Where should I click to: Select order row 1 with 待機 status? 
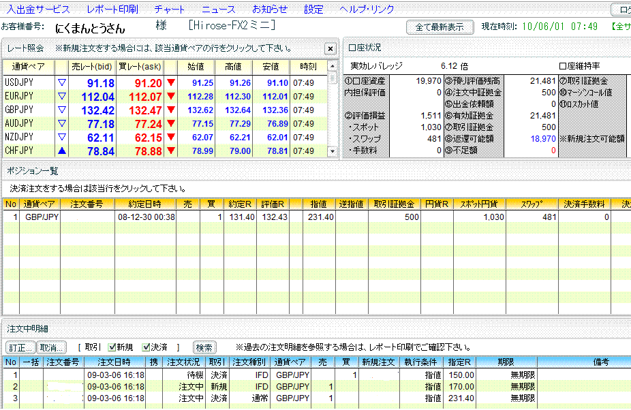click(317, 375)
